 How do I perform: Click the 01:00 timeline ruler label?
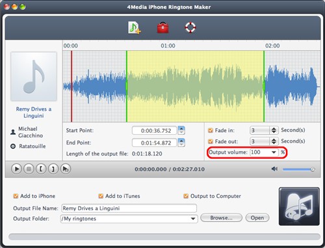(x=168, y=46)
